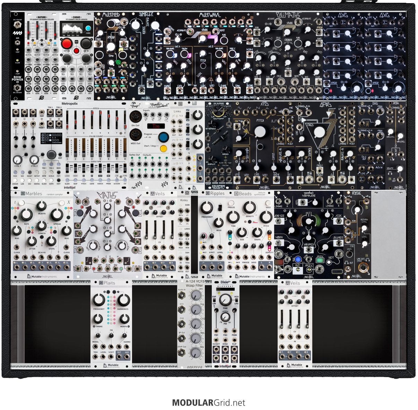The height and width of the screenshot is (410, 418).
Task: Select the Make Noise Maths module
Action: click(108, 234)
